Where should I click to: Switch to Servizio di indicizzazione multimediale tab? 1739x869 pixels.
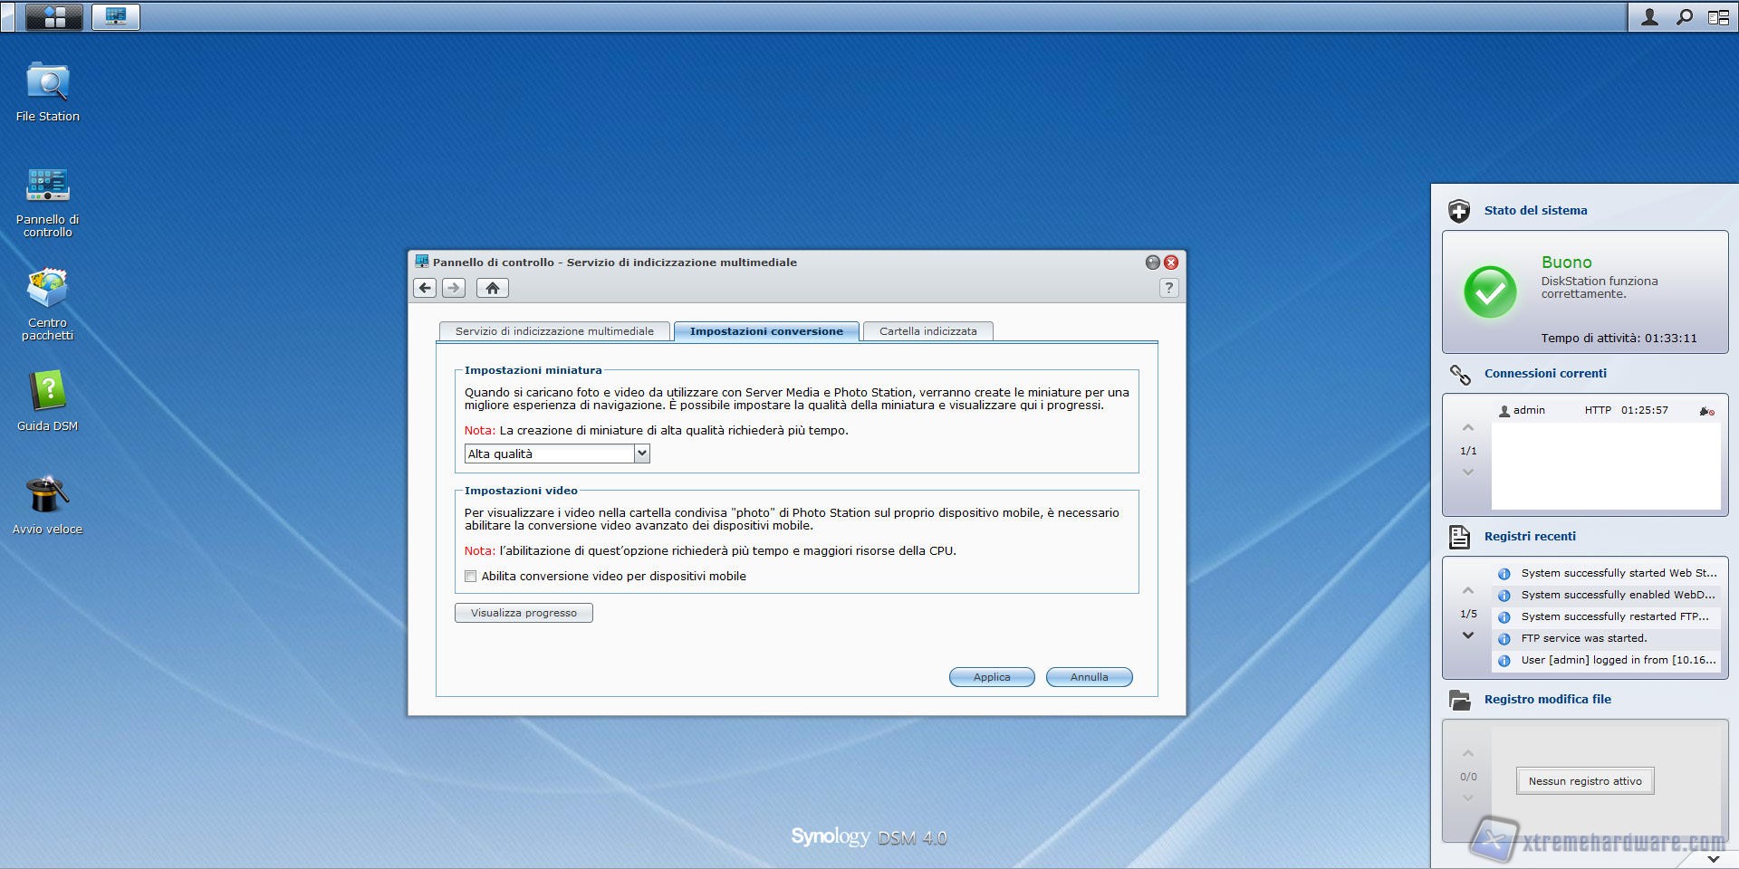click(554, 331)
